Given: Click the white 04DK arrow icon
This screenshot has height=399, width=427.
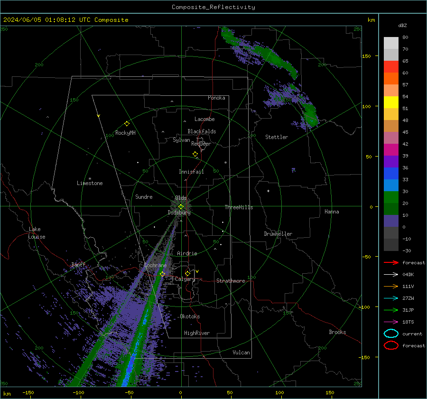Looking at the screenshot, I should [391, 275].
